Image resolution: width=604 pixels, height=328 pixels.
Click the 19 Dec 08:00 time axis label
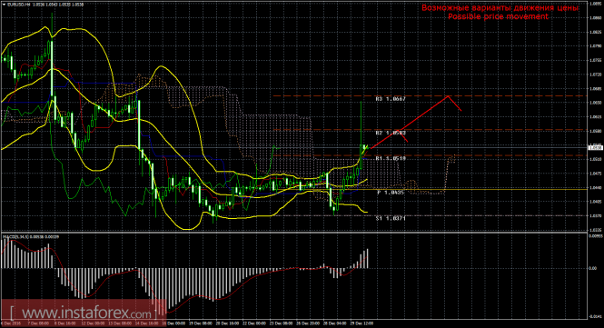(201, 323)
